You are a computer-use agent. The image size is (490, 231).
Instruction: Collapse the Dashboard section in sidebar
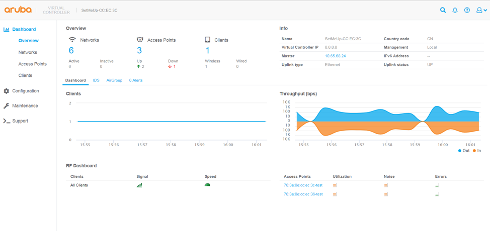pyautogui.click(x=24, y=29)
